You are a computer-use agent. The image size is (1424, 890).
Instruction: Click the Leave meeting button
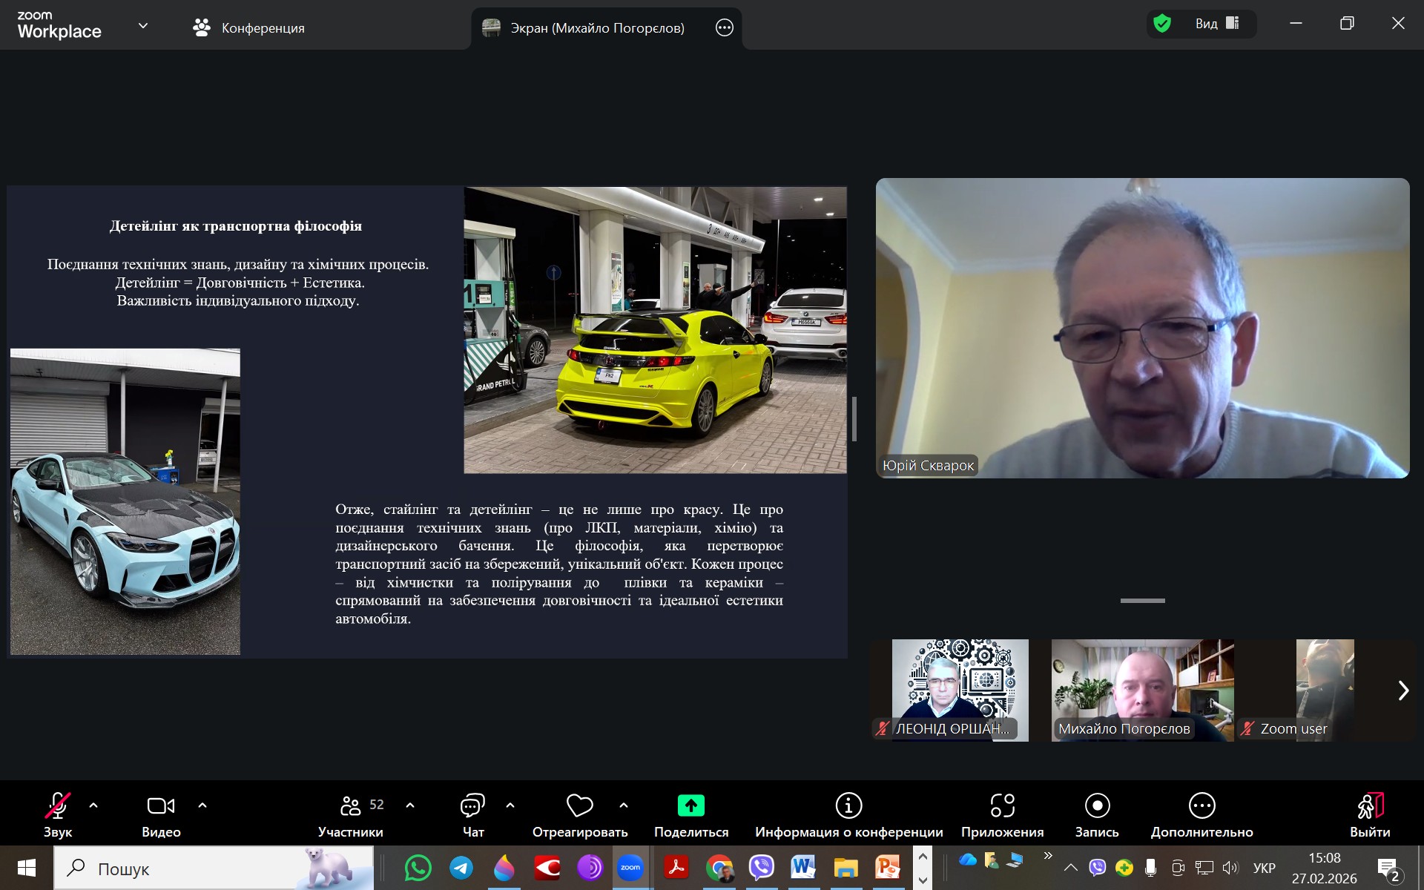tap(1370, 805)
